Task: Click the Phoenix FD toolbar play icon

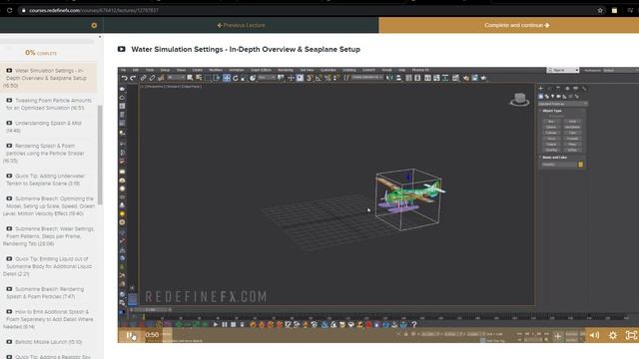Action: tap(216, 324)
